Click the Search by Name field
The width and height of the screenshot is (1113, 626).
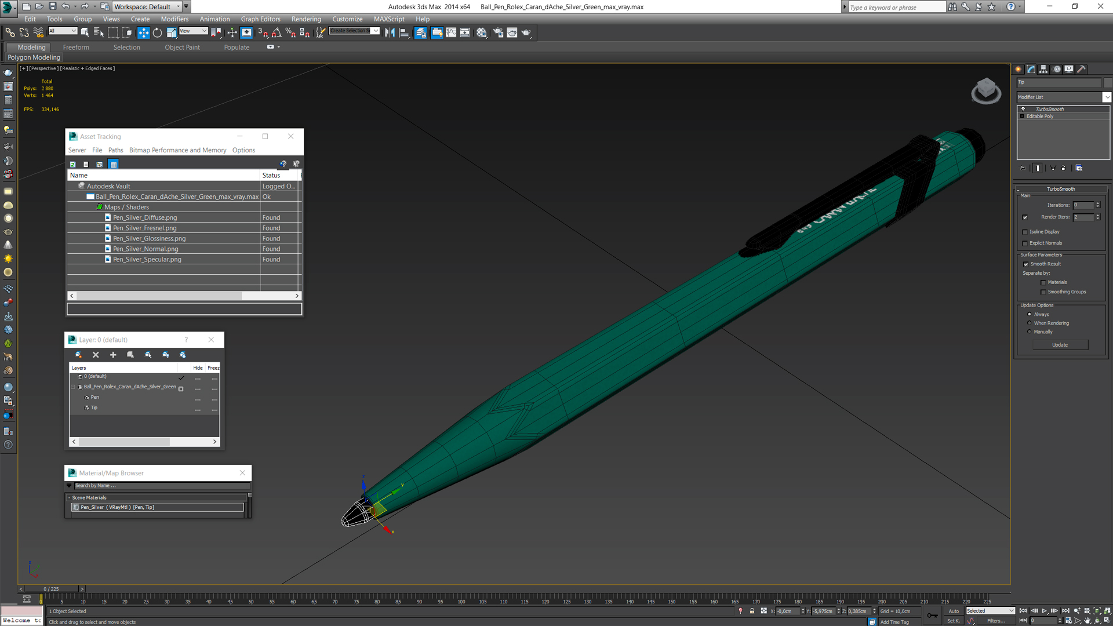pos(162,486)
